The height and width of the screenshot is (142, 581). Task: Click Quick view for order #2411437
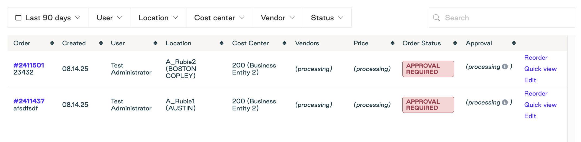(540, 105)
